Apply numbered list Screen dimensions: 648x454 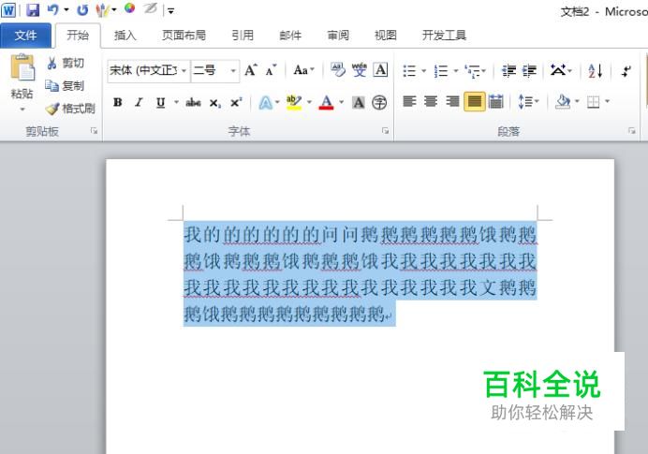[x=441, y=71]
